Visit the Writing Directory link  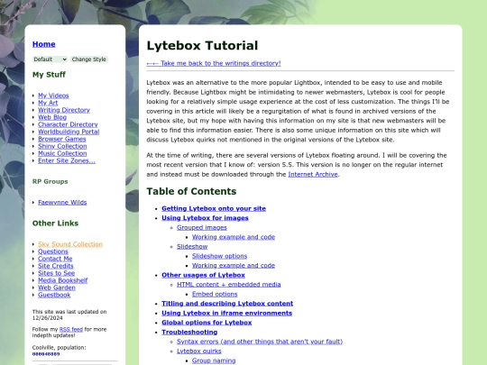tap(64, 110)
